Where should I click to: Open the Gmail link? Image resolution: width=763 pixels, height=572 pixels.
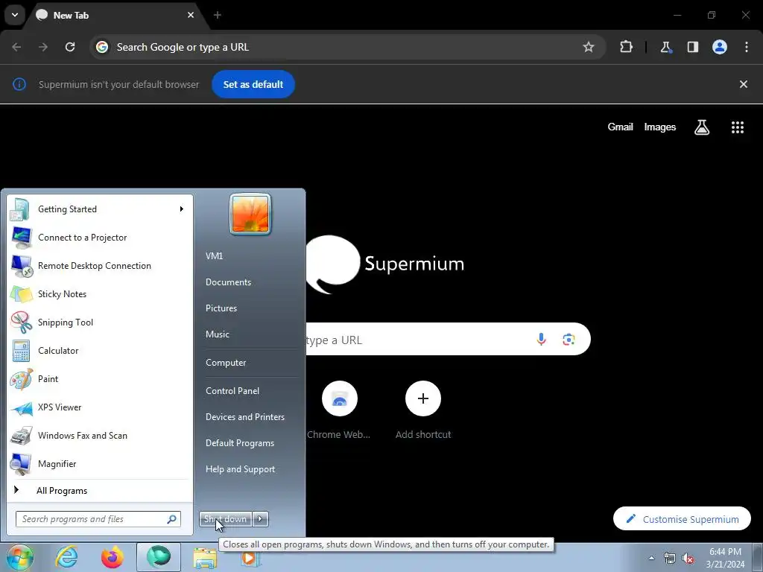pyautogui.click(x=621, y=127)
